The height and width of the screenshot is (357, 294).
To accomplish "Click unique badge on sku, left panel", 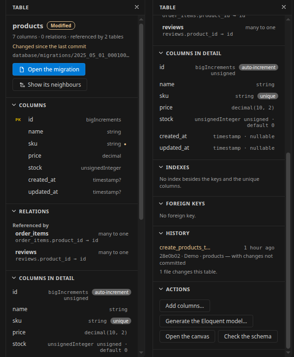I will pos(121,321).
